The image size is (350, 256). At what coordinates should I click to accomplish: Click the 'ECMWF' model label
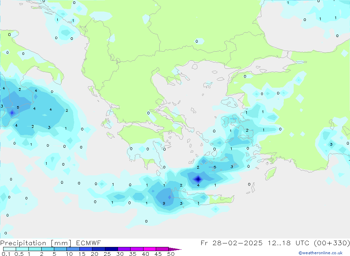coord(89,243)
